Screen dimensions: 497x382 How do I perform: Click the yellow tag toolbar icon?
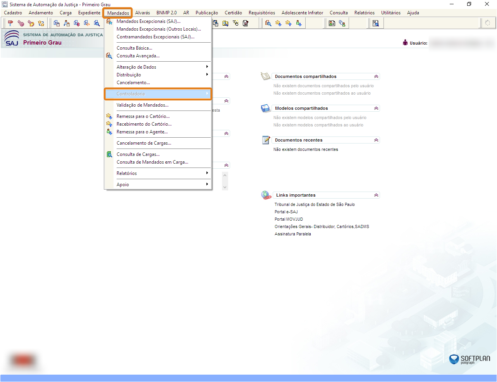[x=31, y=23]
